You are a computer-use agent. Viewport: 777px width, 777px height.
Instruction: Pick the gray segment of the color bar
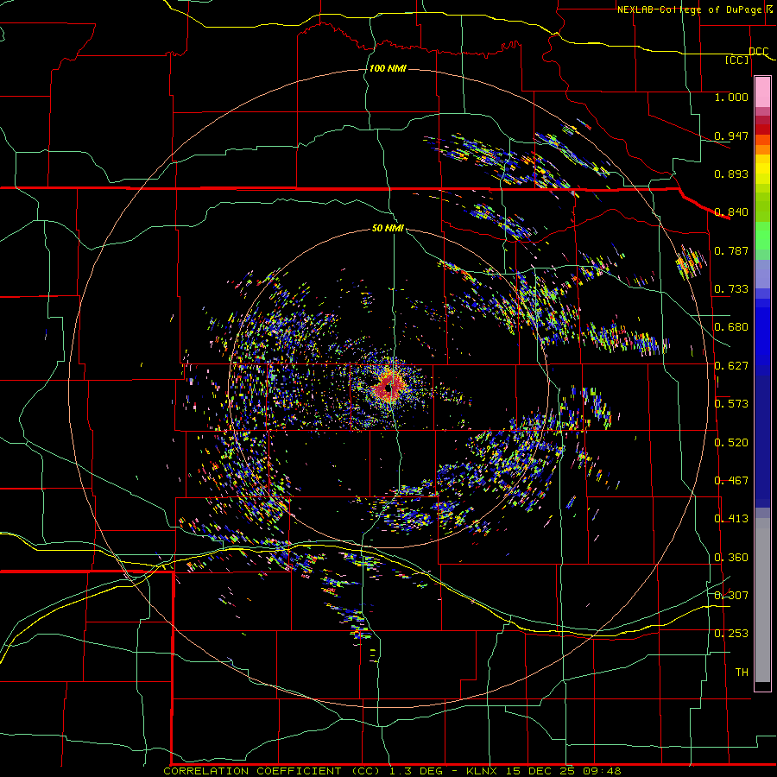point(762,600)
